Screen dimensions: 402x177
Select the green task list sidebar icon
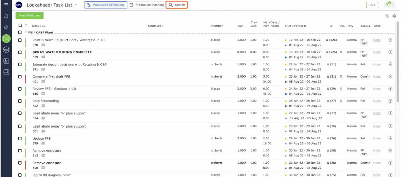(6, 39)
